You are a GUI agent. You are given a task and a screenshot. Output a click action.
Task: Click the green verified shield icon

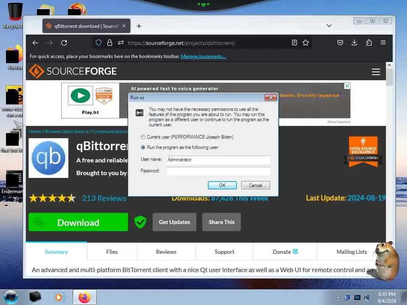pyautogui.click(x=140, y=222)
